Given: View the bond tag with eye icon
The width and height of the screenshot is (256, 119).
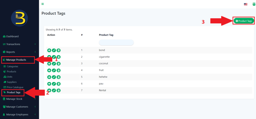Looking at the screenshot, I should (49, 50).
